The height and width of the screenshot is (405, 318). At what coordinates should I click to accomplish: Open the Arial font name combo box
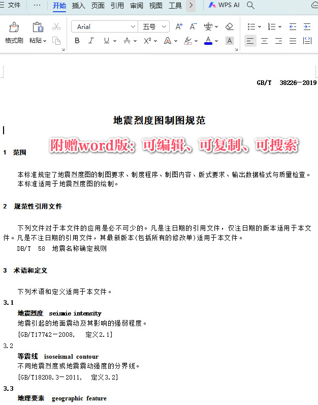click(x=105, y=26)
